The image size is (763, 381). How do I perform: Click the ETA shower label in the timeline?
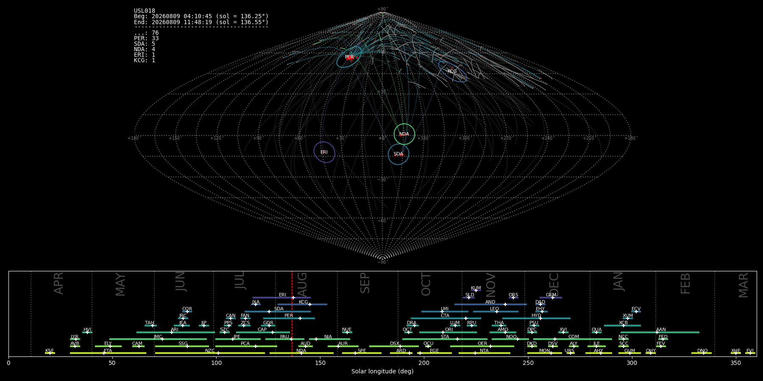[108, 351]
